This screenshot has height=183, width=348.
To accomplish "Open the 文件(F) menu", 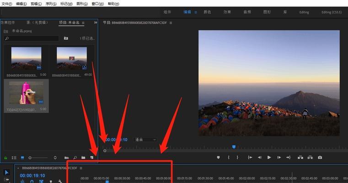I will click(7, 4).
